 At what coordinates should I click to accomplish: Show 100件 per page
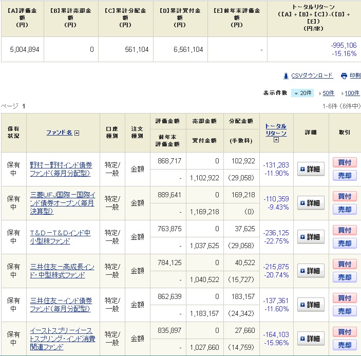[x=352, y=93]
